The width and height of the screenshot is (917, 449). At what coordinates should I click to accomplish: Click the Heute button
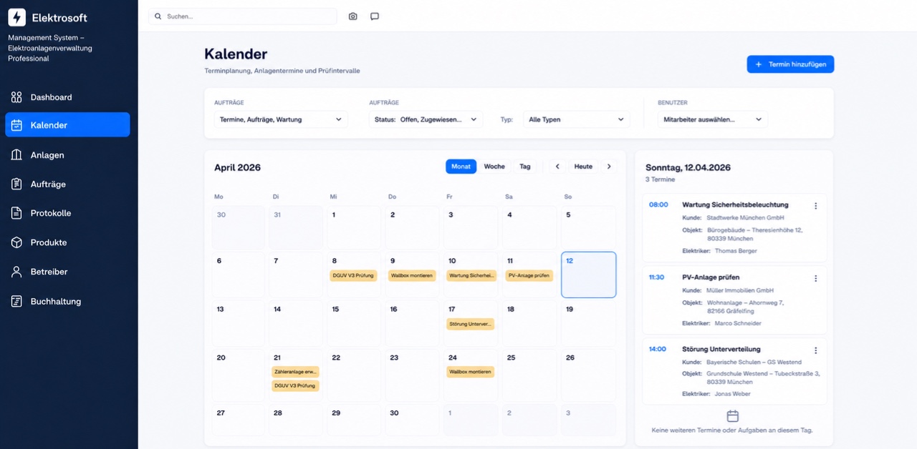[x=583, y=167]
